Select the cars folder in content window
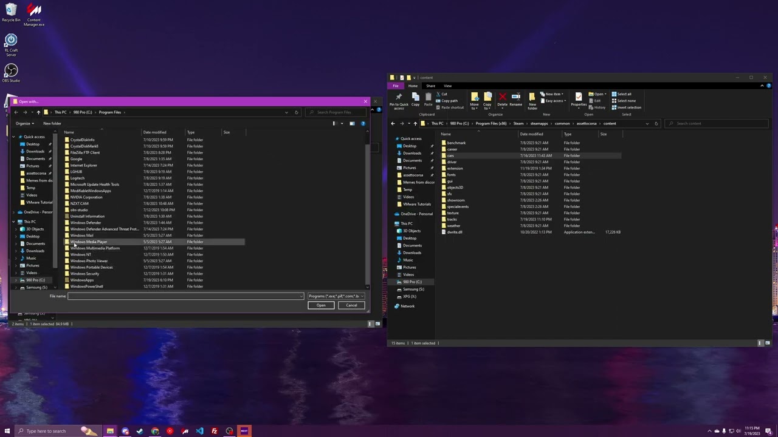The image size is (778, 437). [x=530, y=156]
